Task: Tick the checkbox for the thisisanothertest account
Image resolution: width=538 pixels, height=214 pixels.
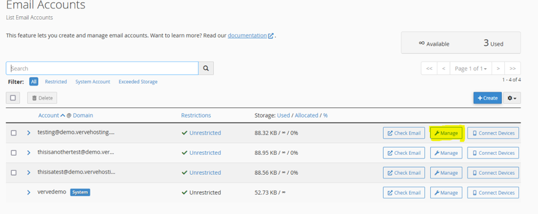Action: click(13, 153)
